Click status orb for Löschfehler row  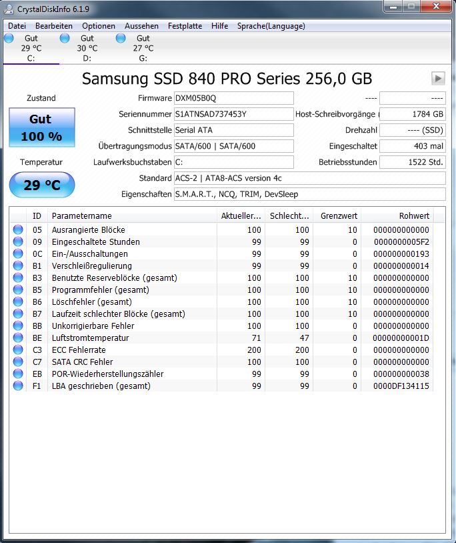tap(18, 302)
